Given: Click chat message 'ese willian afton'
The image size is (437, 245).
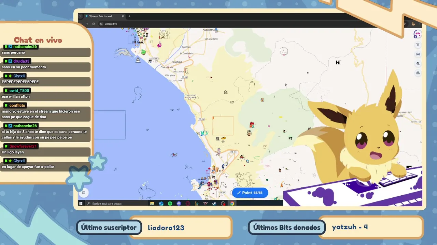Looking at the screenshot, I should coord(16,97).
